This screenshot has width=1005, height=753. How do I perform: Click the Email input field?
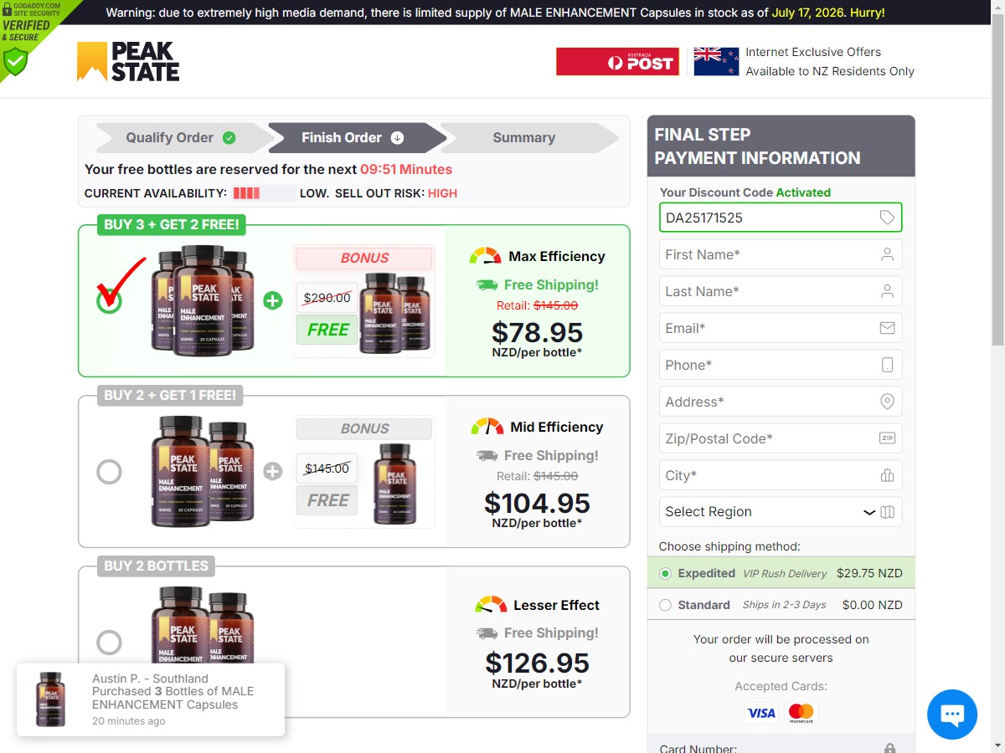[x=781, y=328]
